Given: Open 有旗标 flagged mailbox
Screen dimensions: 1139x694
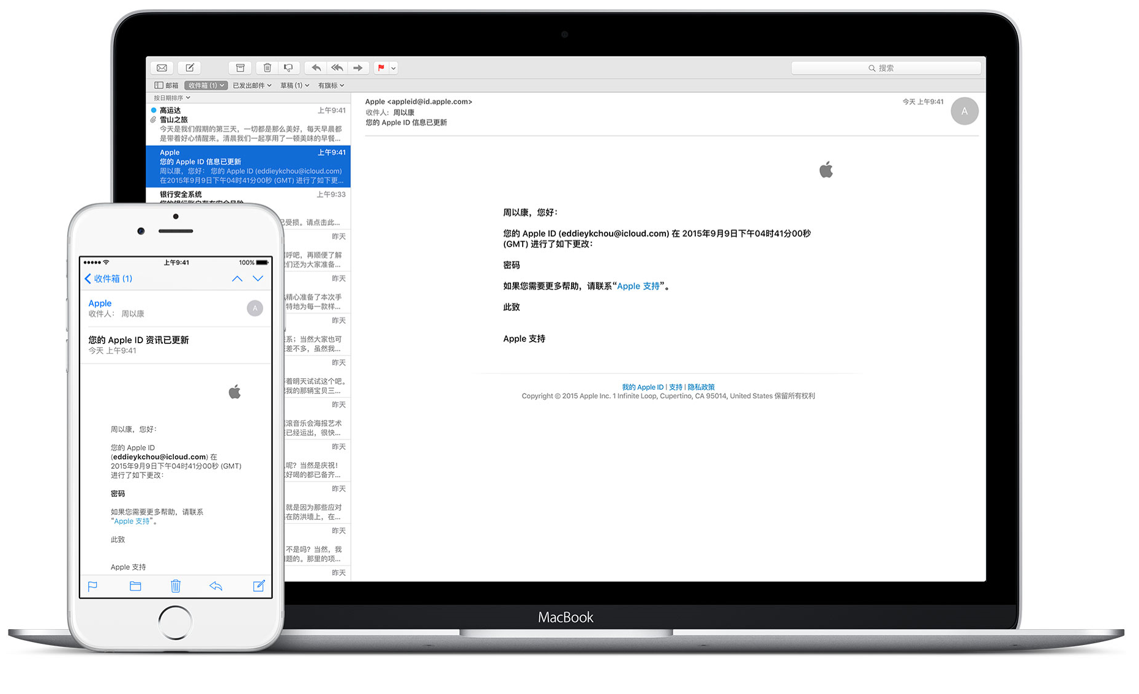Looking at the screenshot, I should 330,86.
